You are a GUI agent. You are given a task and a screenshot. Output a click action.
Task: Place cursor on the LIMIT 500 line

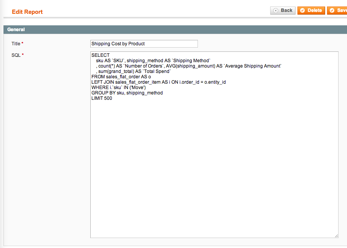[102, 98]
